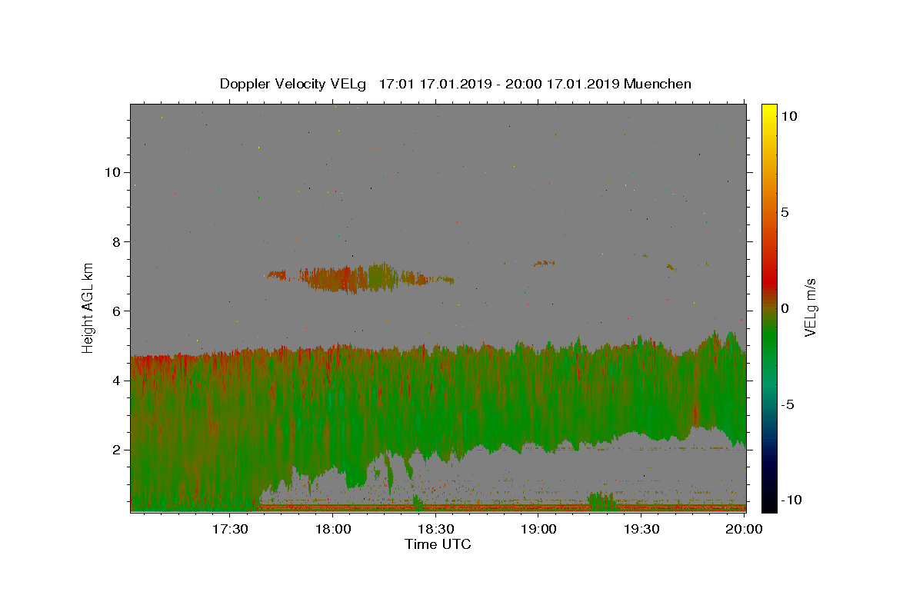Select the 'Muenchen' station name in title
923x615 pixels.
(658, 84)
